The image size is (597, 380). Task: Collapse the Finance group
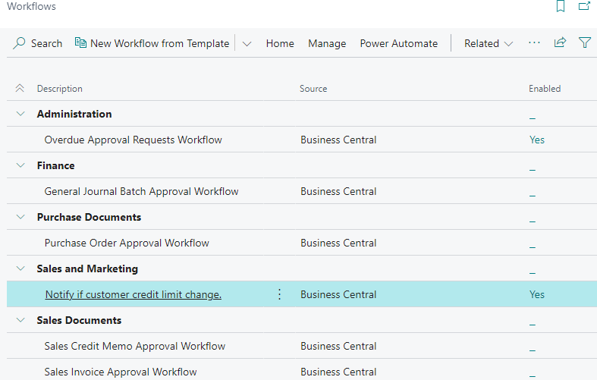[20, 165]
